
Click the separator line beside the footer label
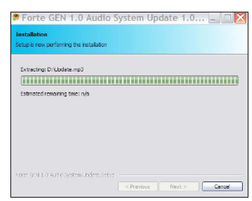tap(181, 175)
